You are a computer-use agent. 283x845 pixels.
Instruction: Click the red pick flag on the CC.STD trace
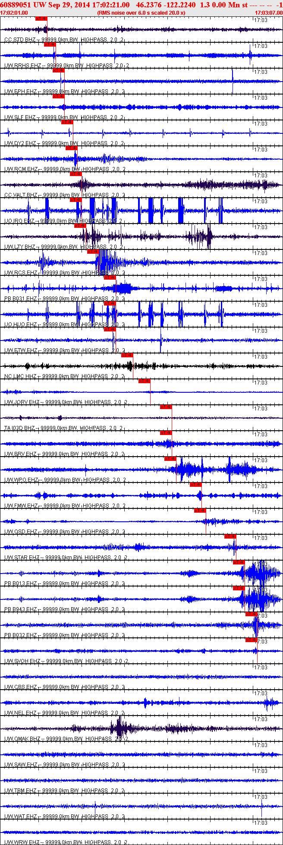[x=41, y=19]
